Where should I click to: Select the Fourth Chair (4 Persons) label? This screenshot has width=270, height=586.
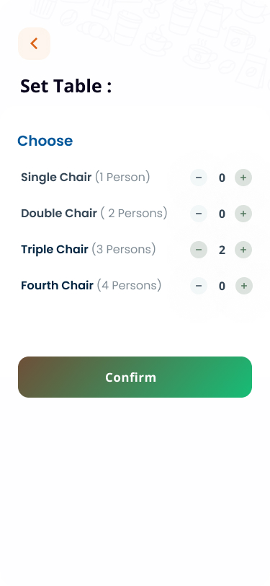coord(91,286)
